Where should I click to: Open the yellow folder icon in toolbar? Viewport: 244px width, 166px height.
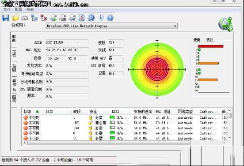pos(15,18)
